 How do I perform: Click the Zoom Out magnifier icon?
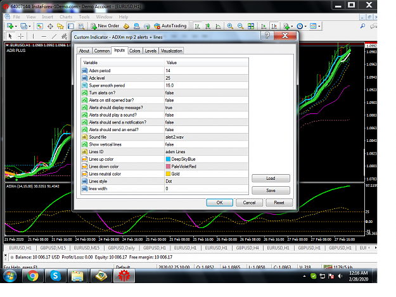click(x=240, y=26)
